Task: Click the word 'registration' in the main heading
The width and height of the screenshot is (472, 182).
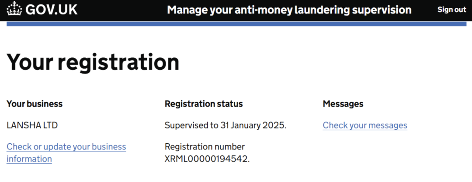Action: [118, 62]
